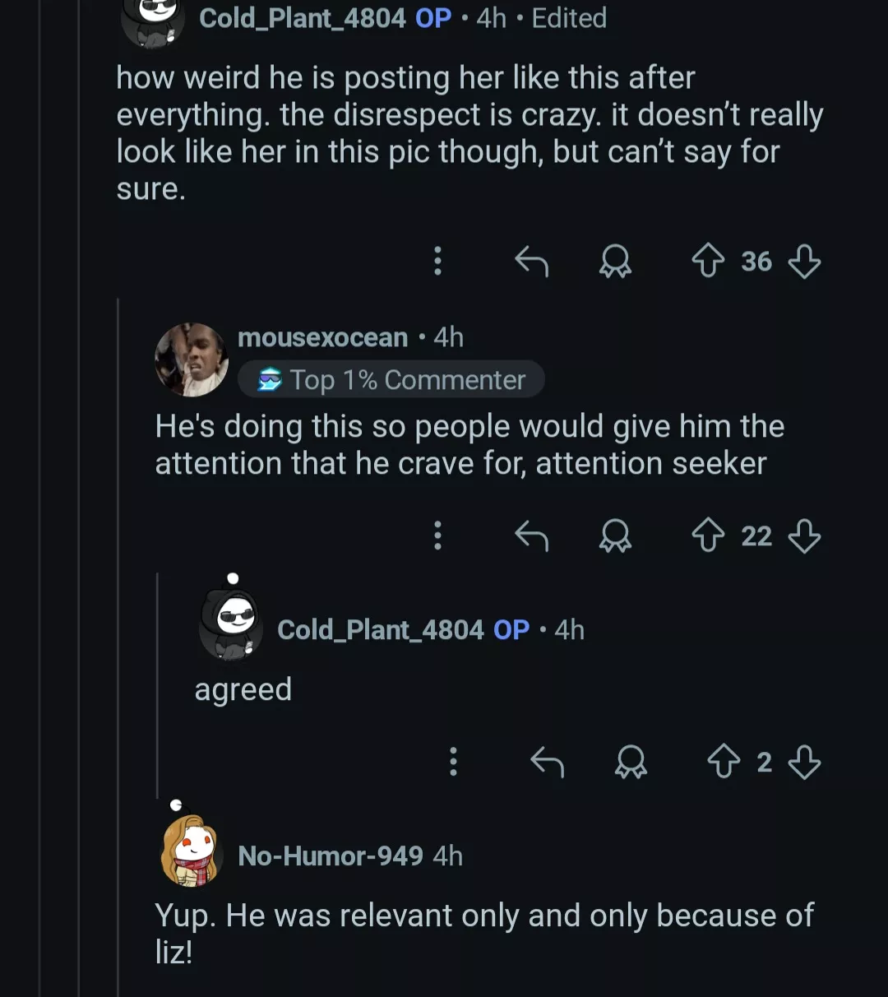Screen dimensions: 888x997
Task: Upvote mousexocean's comment
Action: pyautogui.click(x=708, y=536)
